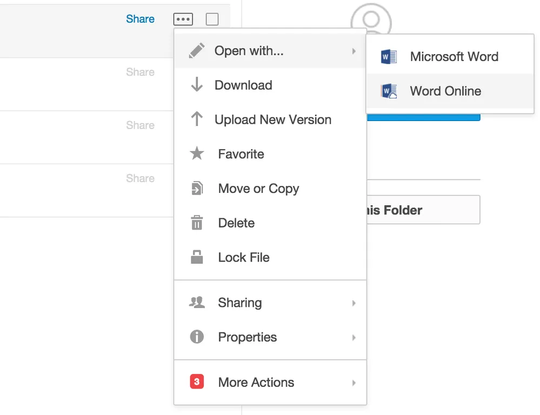The image size is (540, 415).
Task: Click the Properties info circle icon
Action: [x=197, y=337]
